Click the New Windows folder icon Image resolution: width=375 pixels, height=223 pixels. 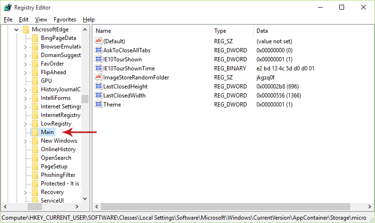[35, 141]
